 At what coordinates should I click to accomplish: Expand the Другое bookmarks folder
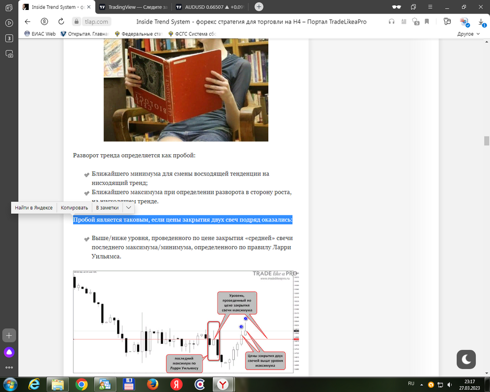point(468,34)
